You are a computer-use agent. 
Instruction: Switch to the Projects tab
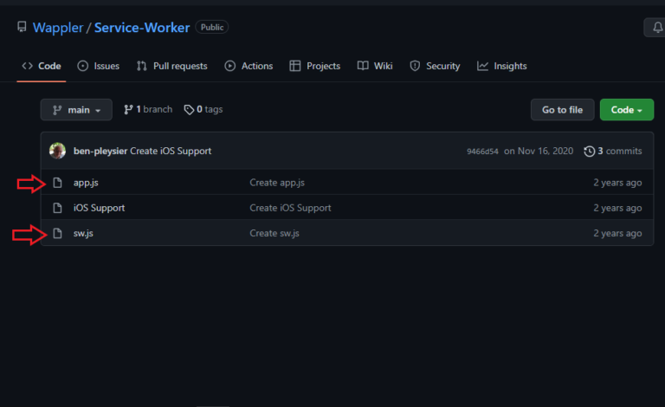click(314, 66)
